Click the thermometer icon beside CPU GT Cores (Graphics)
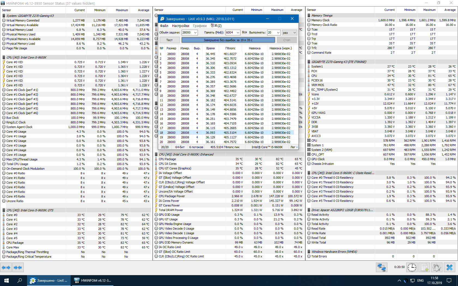 (156, 168)
